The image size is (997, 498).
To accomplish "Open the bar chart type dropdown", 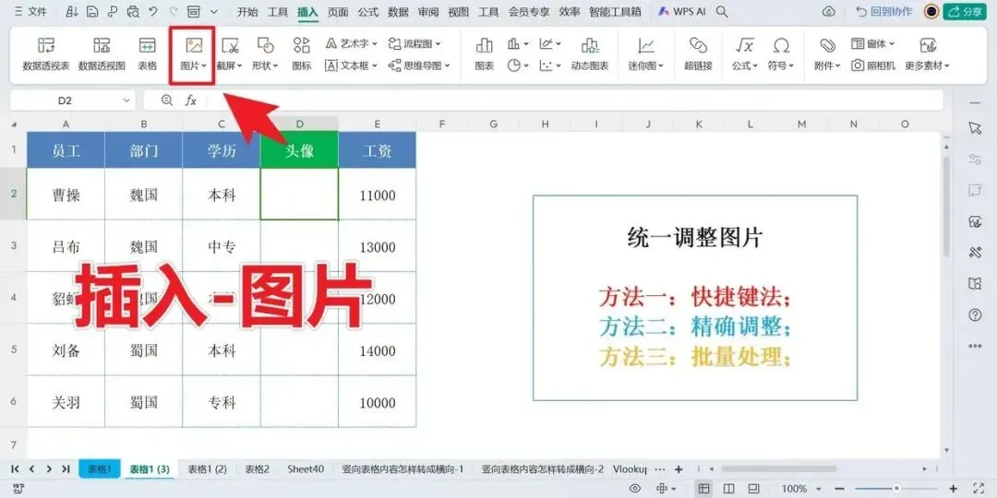I will coord(518,44).
